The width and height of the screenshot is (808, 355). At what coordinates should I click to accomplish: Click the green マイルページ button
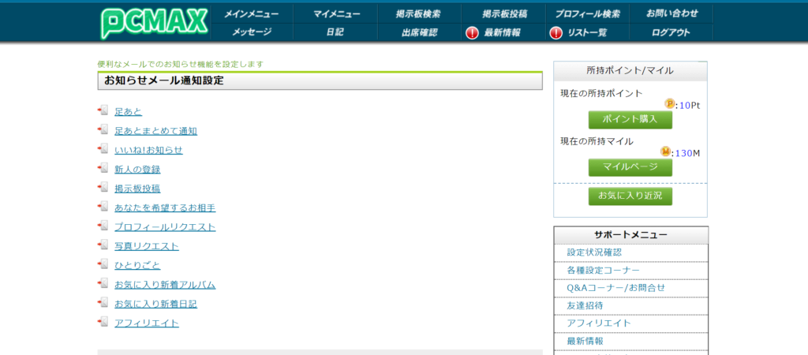[630, 167]
